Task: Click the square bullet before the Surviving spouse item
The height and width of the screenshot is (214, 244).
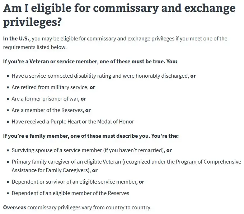Action: pyautogui.click(x=8, y=151)
